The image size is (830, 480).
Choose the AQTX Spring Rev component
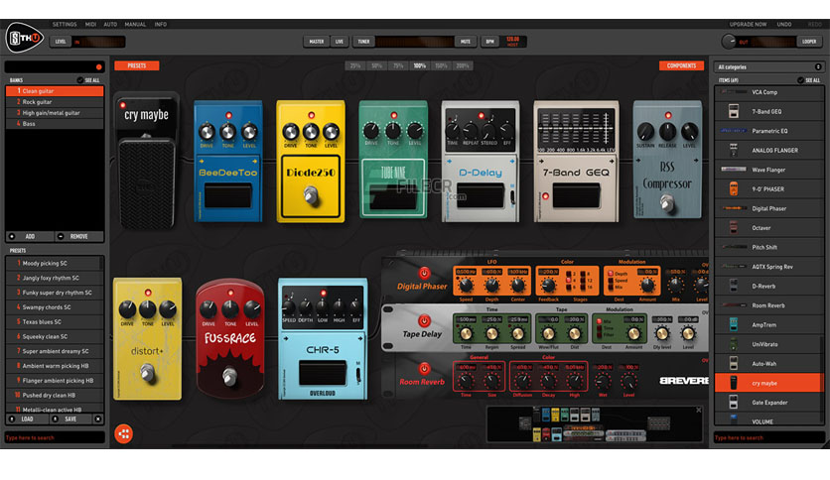[x=768, y=267]
